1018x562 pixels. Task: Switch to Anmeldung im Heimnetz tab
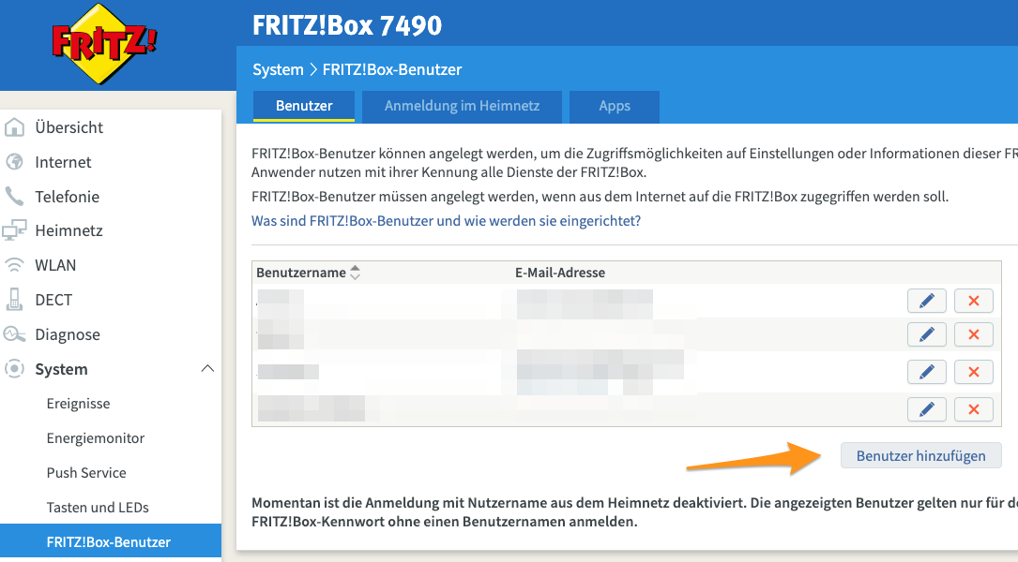(x=462, y=106)
